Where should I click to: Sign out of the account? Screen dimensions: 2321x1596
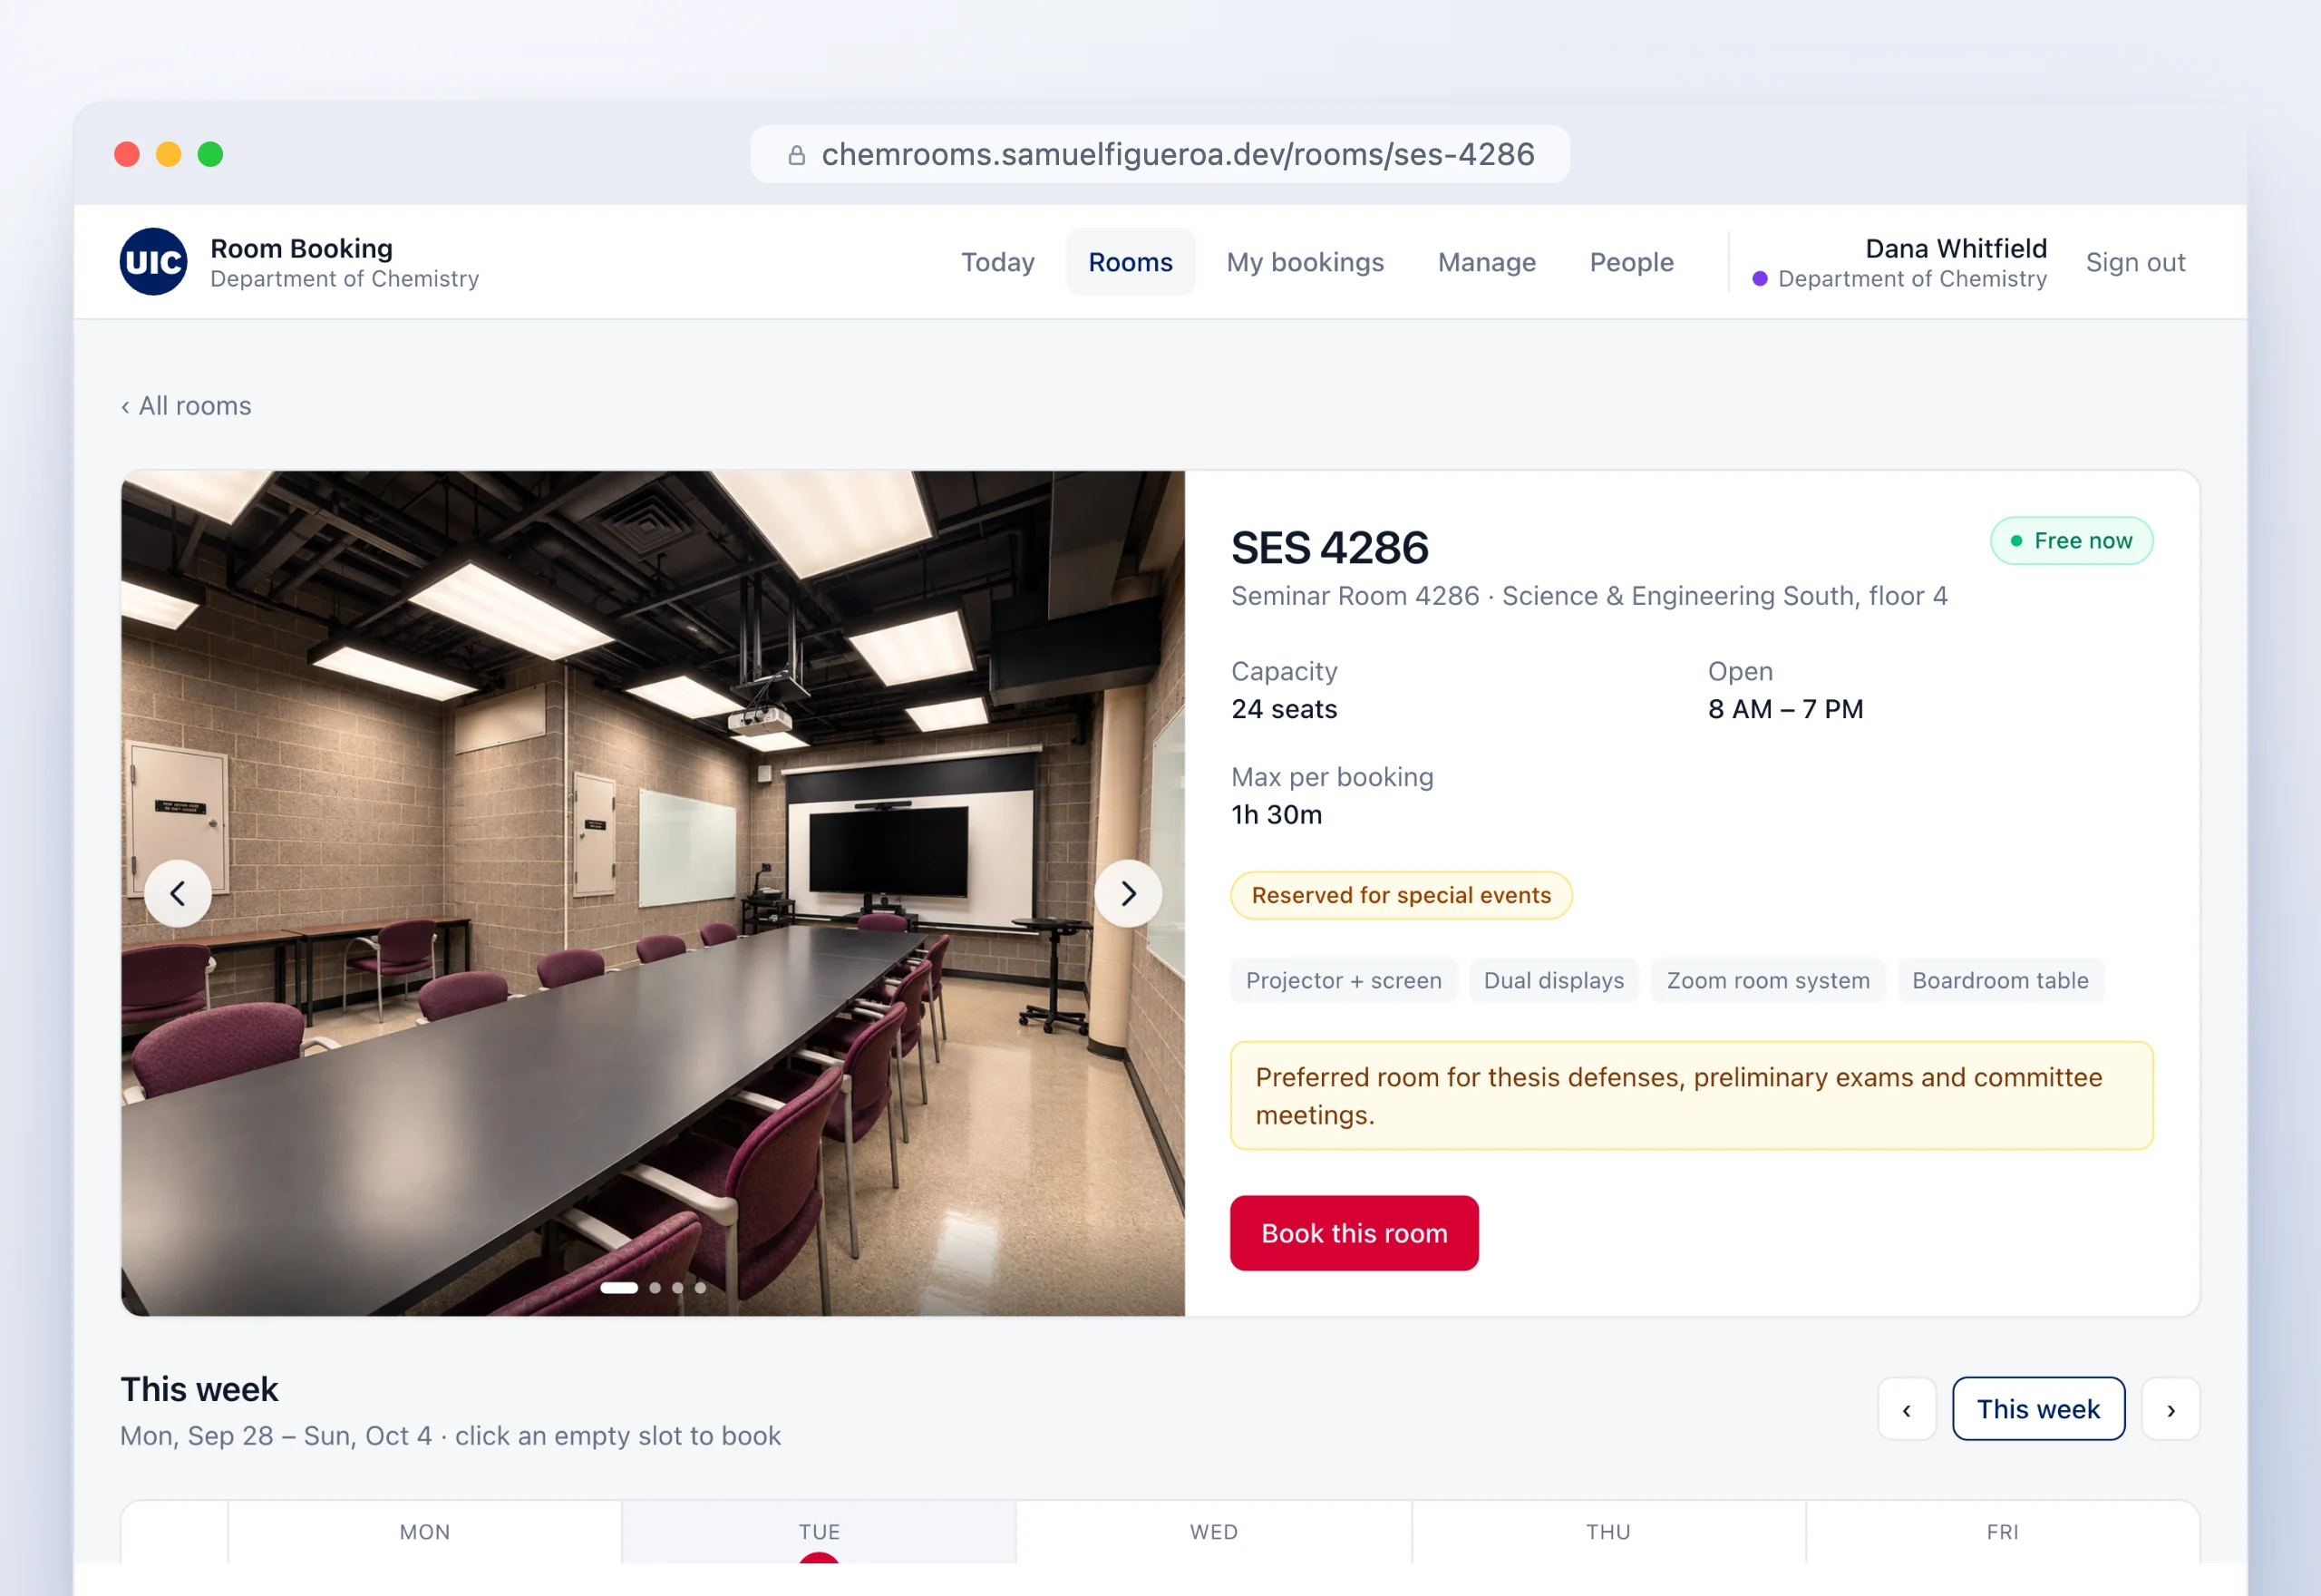coord(2135,262)
